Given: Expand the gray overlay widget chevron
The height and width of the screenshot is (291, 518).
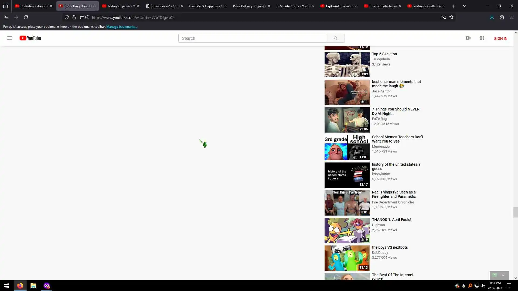Looking at the screenshot, I should tap(503, 275).
